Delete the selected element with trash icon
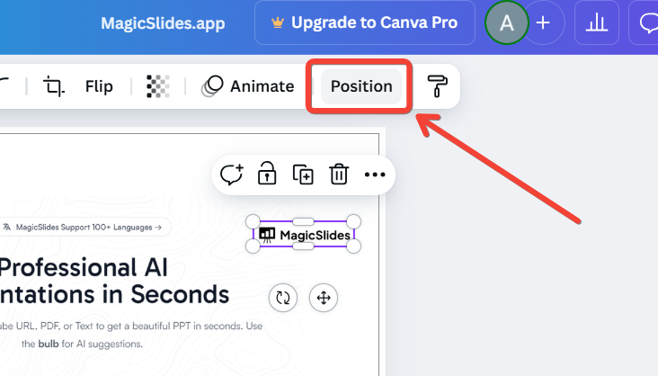This screenshot has height=376, width=658. (x=338, y=174)
